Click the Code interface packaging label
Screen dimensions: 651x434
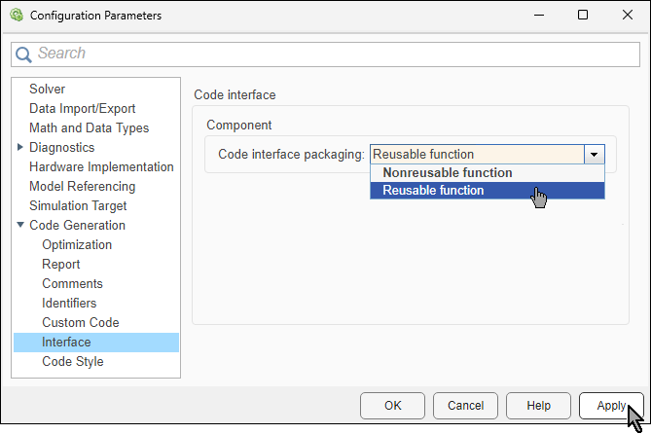click(x=292, y=155)
